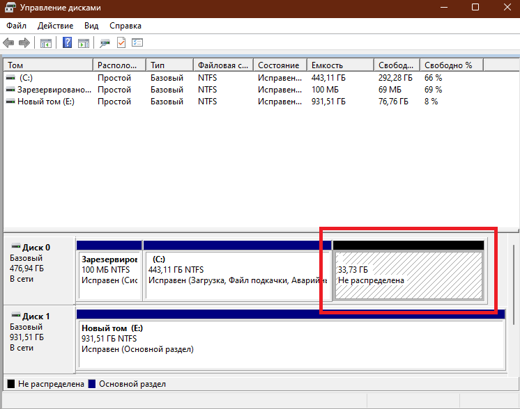Click the Базовый cell in the Новый том (E:) row
The width and height of the screenshot is (520, 409).
[x=167, y=102]
